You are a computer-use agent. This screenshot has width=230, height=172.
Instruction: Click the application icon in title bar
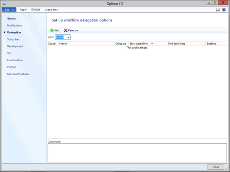point(4,3)
